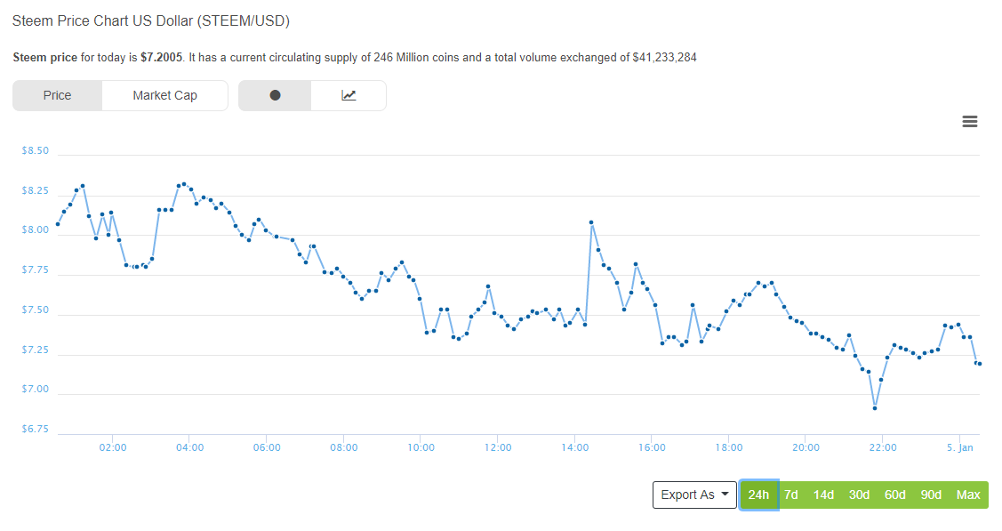This screenshot has height=531, width=1002.
Task: Select the 30d time range
Action: tap(859, 495)
